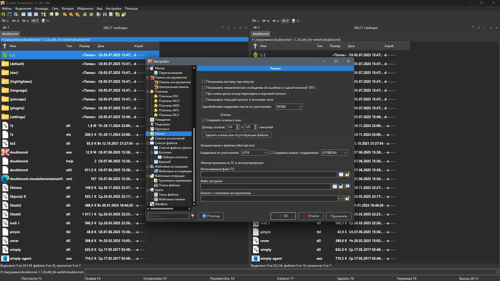This screenshot has width=500, height=281.
Task: Switch to drive d in the left panel
Action: coord(15,21)
